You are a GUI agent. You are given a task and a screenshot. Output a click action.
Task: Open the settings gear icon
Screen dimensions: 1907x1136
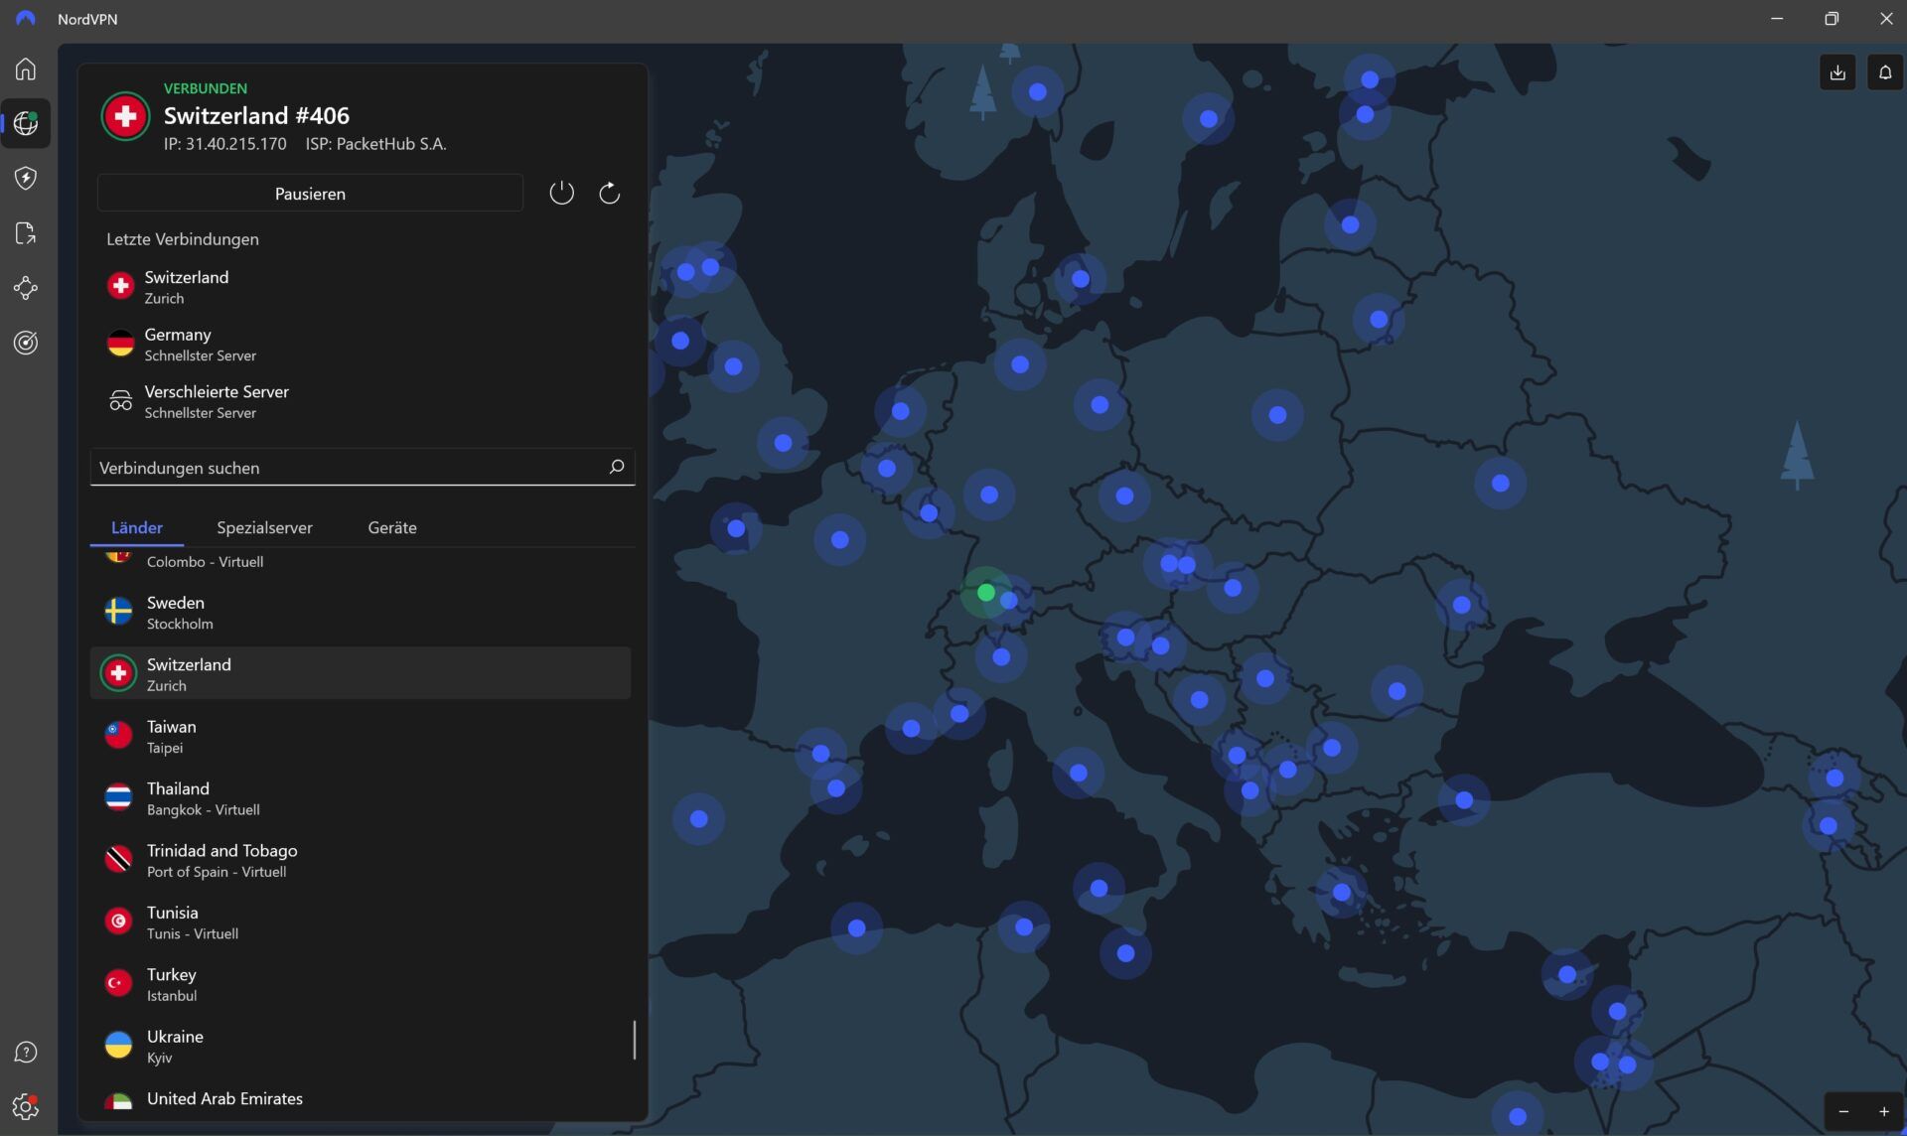tap(26, 1106)
